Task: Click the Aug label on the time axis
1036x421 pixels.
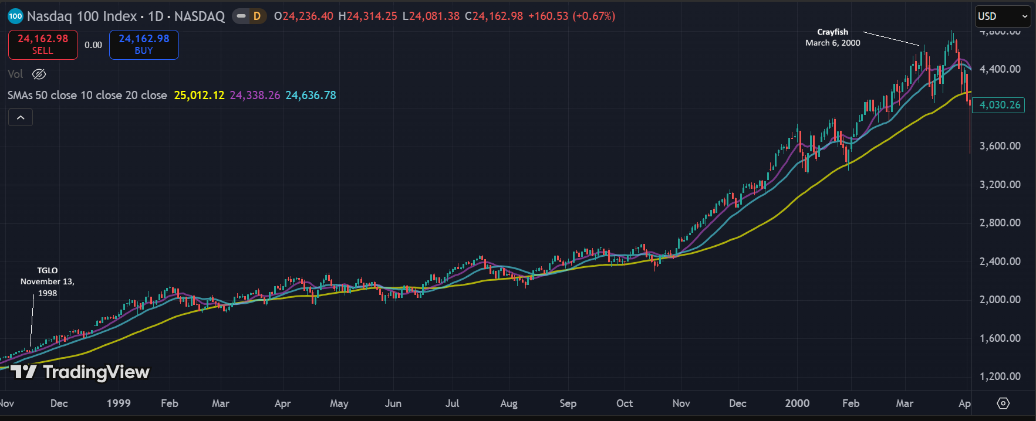Action: 508,403
